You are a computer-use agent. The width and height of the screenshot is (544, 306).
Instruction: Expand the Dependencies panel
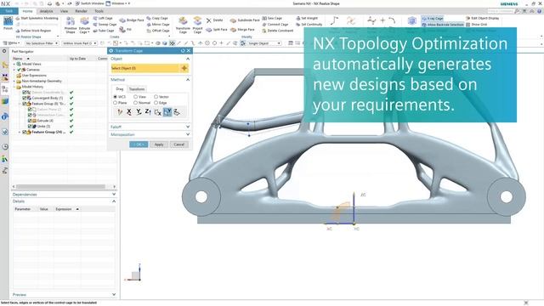pos(114,195)
